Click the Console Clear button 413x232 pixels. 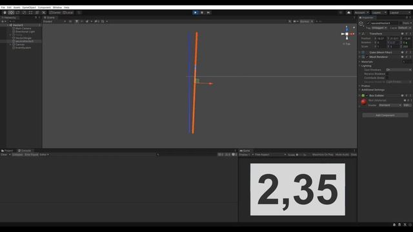tap(5, 155)
